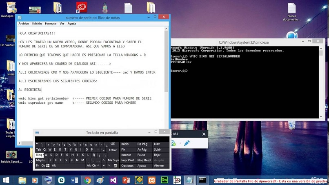This screenshot has height=185, width=329.
Task: Click the Notepad vertical scrollbar thumb
Action: [167, 61]
